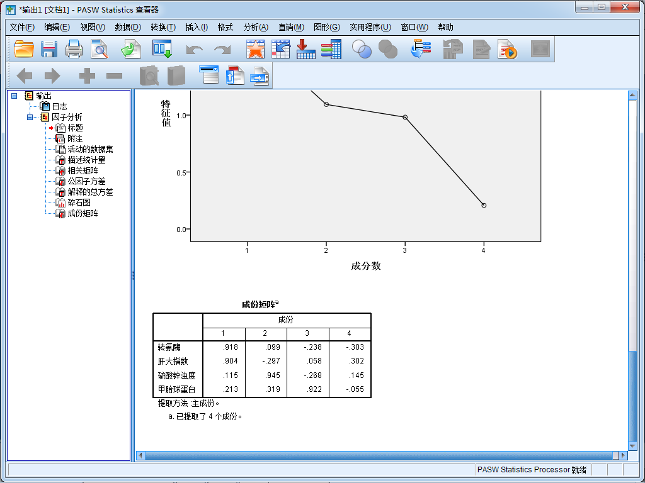Save output with the floppy disk icon
Viewport: 645px width, 483px height.
49,49
